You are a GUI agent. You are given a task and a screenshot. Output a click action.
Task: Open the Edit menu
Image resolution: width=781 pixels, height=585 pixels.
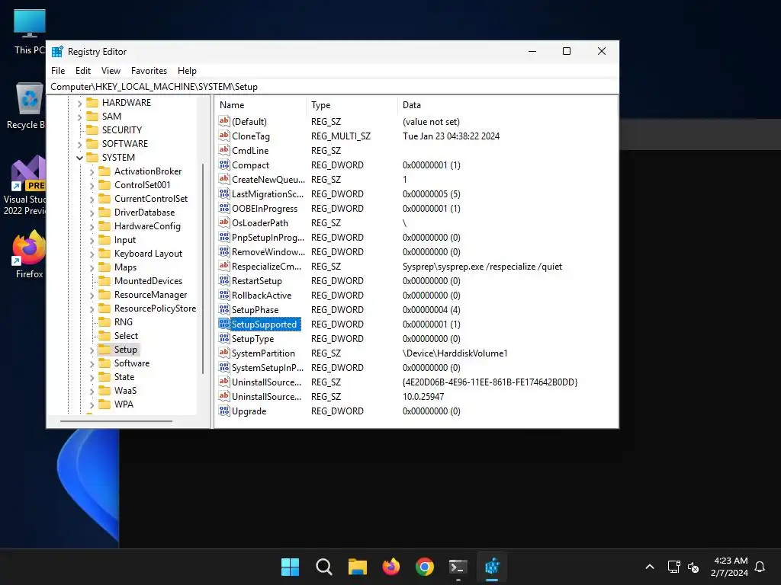click(82, 71)
